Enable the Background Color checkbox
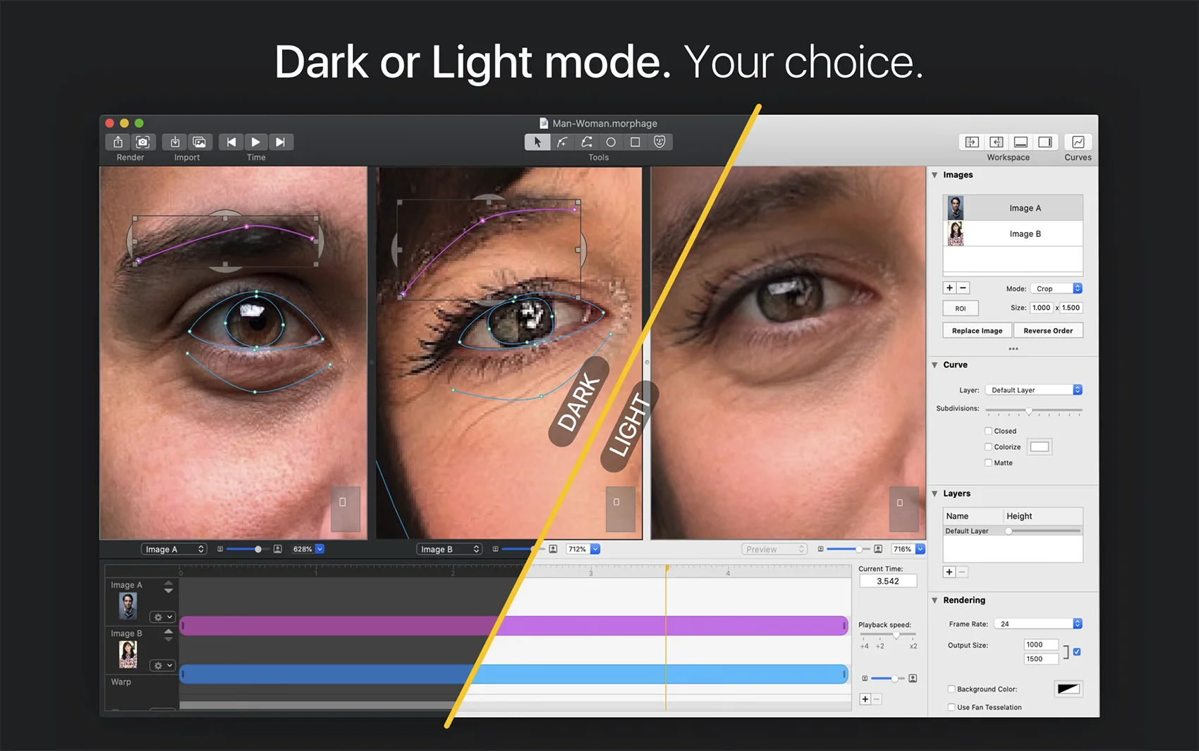Screen dimensions: 1199x751 951,689
